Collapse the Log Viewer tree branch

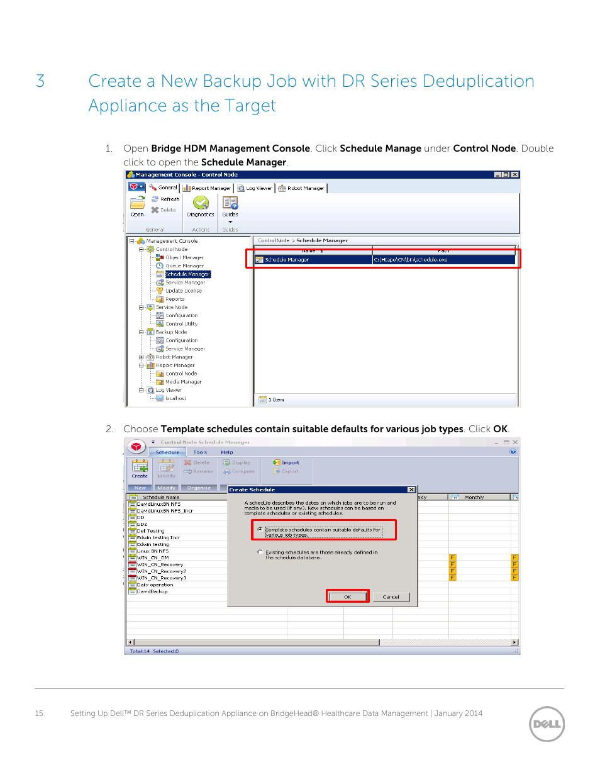[142, 390]
